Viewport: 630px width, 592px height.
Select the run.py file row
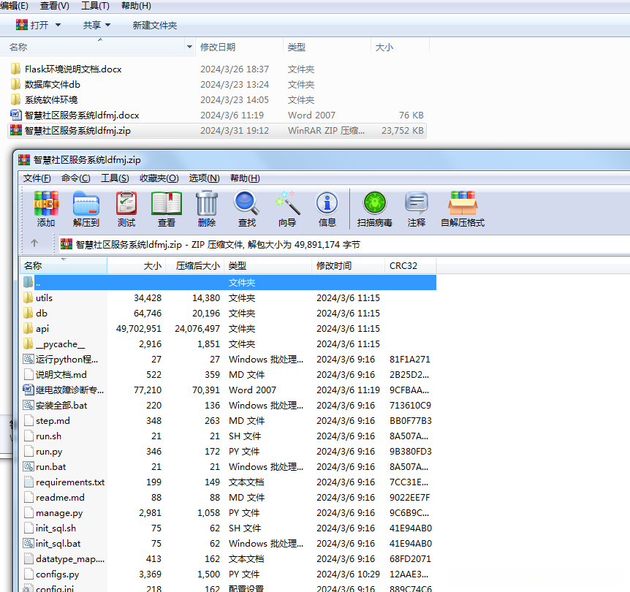[229, 452]
